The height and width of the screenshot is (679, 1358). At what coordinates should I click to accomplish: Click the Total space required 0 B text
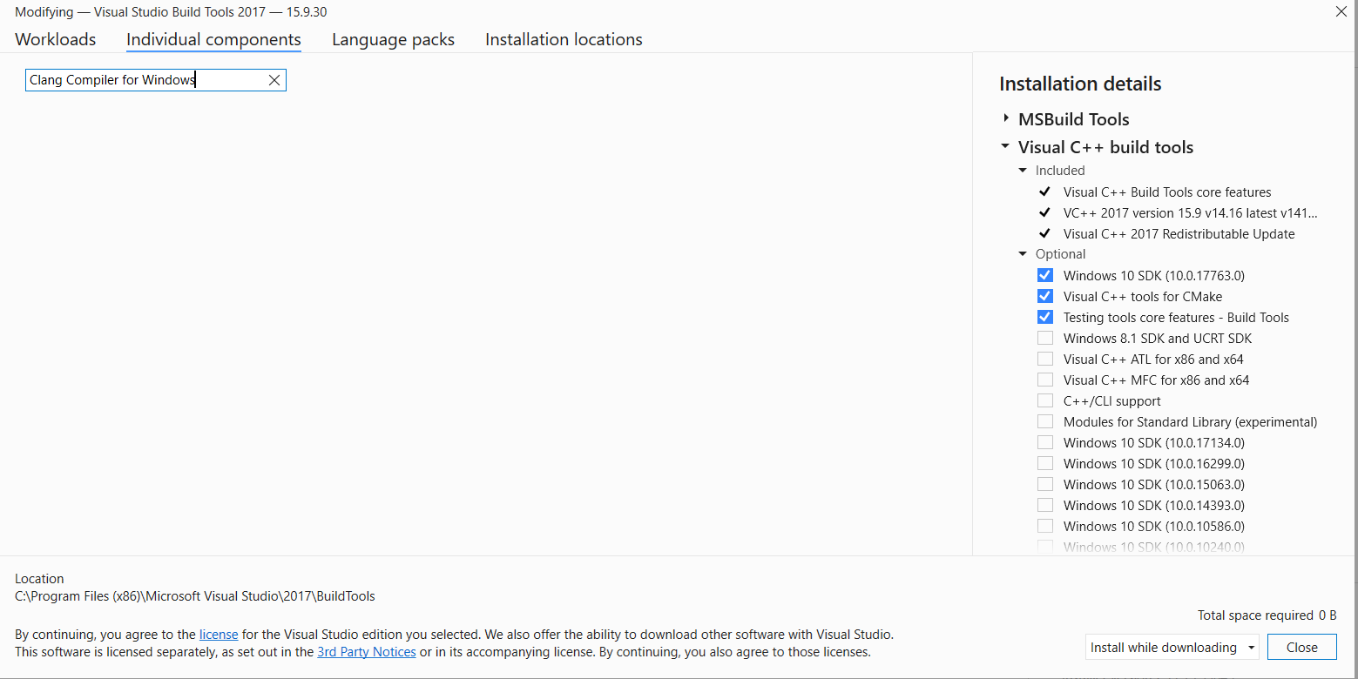tap(1267, 615)
